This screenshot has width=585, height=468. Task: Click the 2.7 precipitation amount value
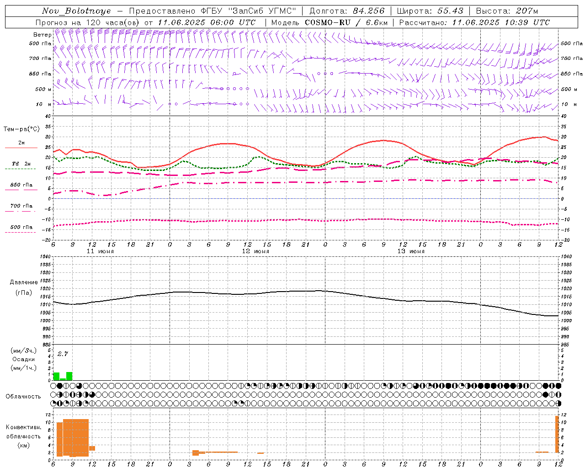pyautogui.click(x=63, y=354)
